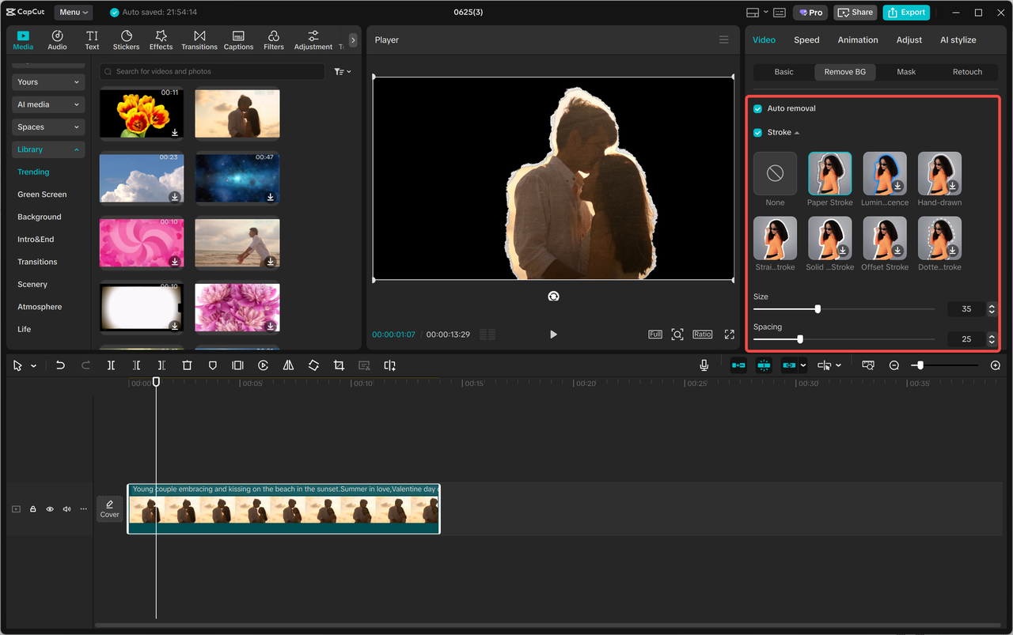Click the delete clip trash icon
Viewport: 1013px width, 635px height.
(187, 365)
